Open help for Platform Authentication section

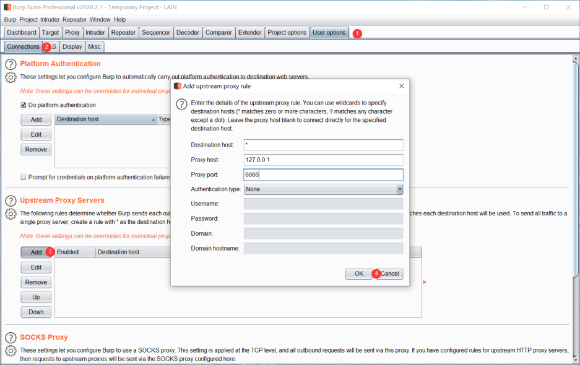pos(11,64)
